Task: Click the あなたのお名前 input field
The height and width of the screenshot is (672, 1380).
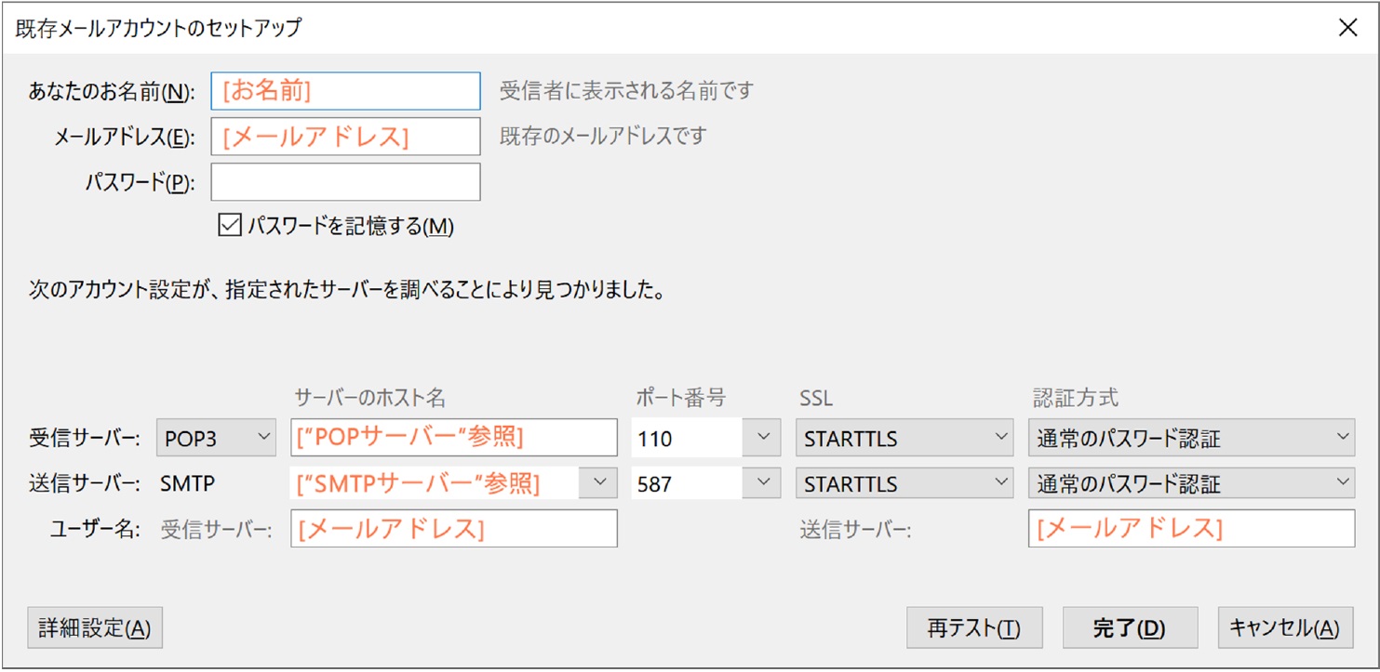Action: click(346, 91)
